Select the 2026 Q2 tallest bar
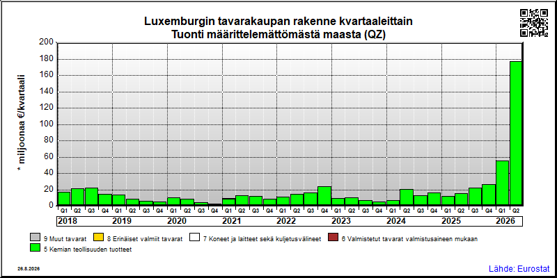 pyautogui.click(x=516, y=133)
